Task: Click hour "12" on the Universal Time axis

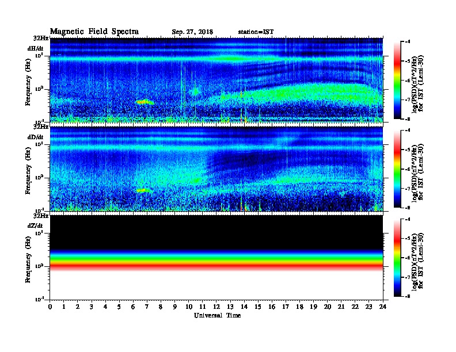Action: tap(216, 307)
